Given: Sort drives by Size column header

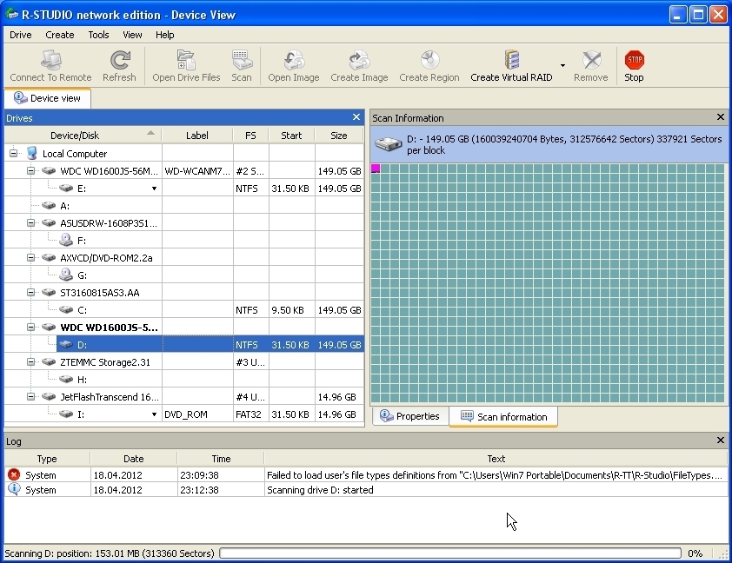Looking at the screenshot, I should (339, 136).
